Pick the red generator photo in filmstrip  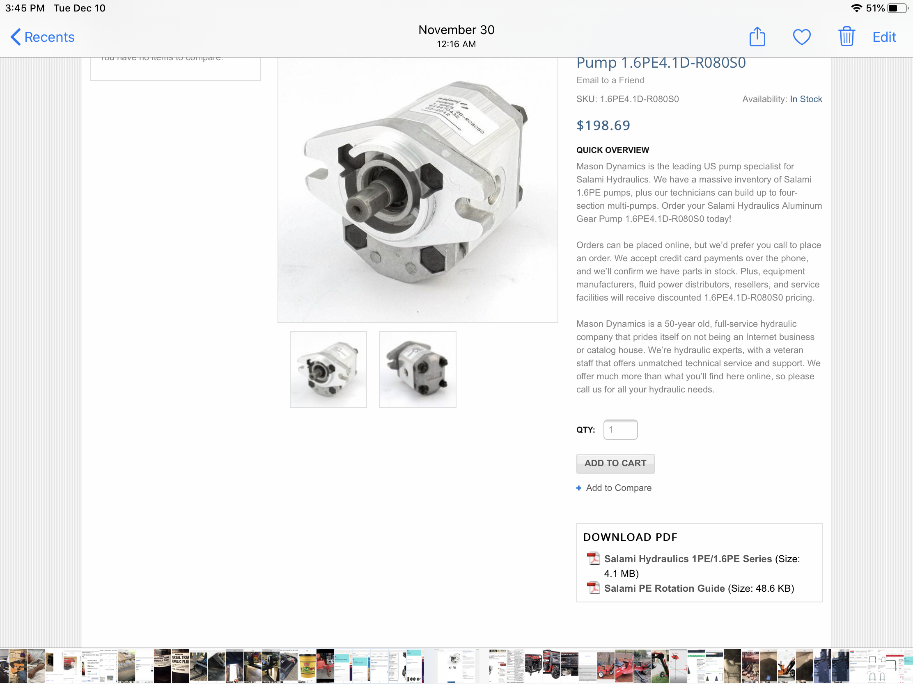[x=533, y=666]
